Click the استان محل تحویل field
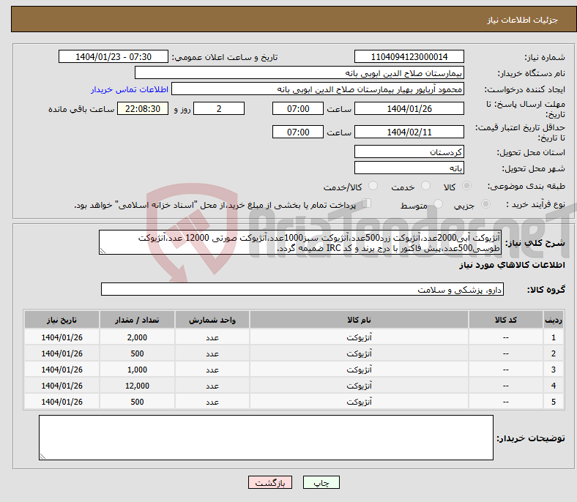Screen dimensions: 577x502 (x=409, y=152)
